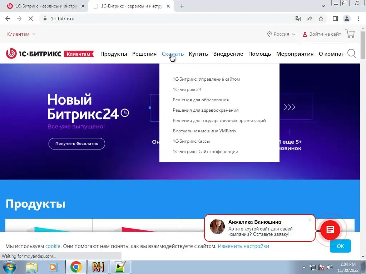Select 1С-Битрикс: Сайт конференции
This screenshot has height=274, width=366.
click(x=206, y=151)
